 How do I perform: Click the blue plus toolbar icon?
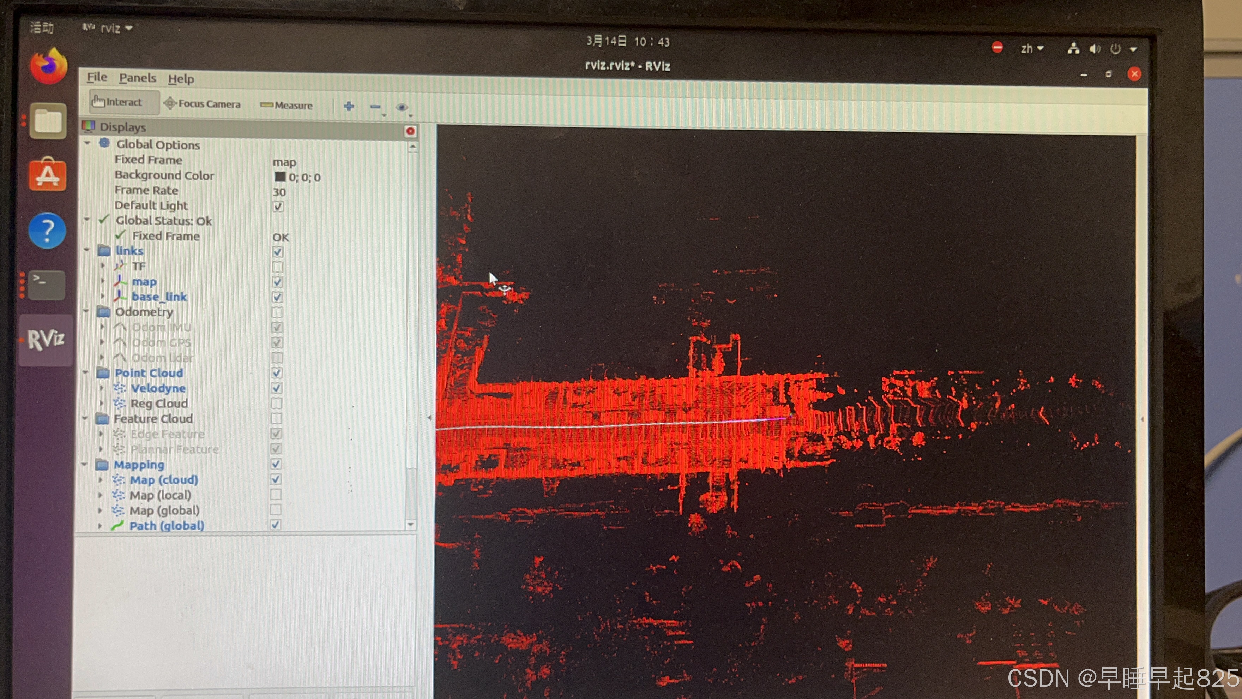349,106
